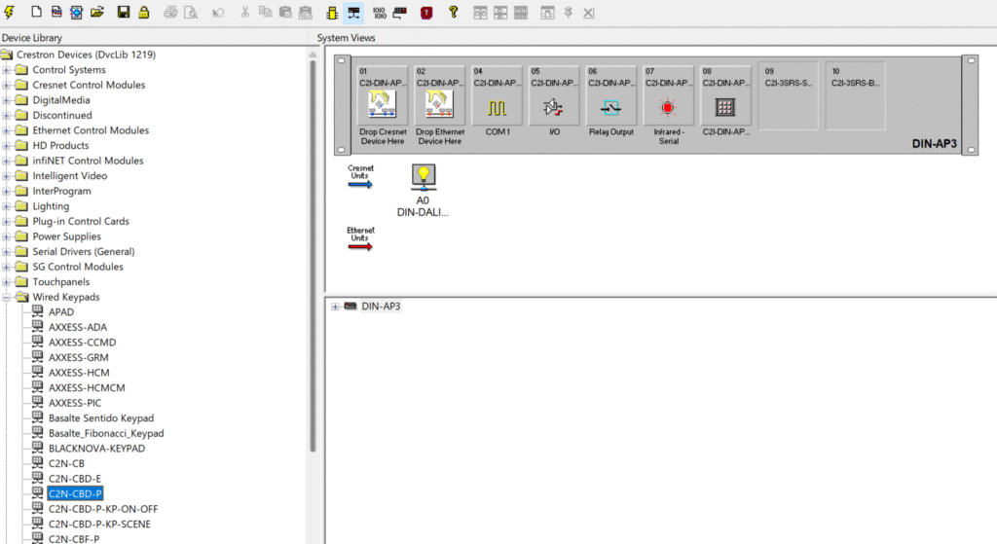997x544 pixels.
Task: Save the program with the floppy disk icon
Action: click(124, 12)
